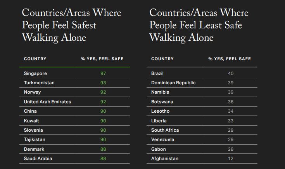Select the Turkmenistan country entry
Image resolution: width=285 pixels, height=169 pixels.
click(39, 83)
